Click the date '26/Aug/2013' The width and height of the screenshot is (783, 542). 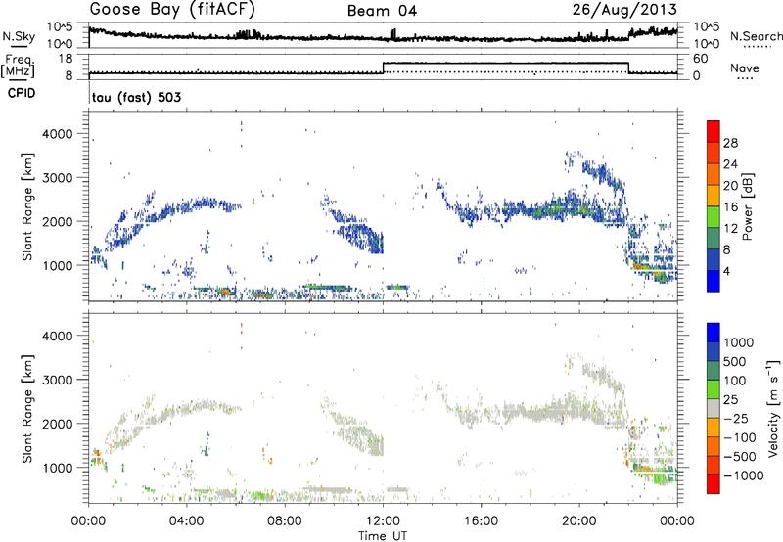(624, 10)
